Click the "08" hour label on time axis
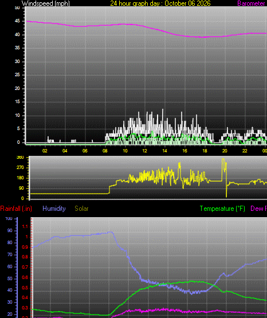Image resolution: width=267 pixels, height=318 pixels. coord(105,151)
